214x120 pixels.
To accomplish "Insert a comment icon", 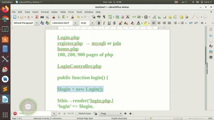I will (x=181, y=17).
